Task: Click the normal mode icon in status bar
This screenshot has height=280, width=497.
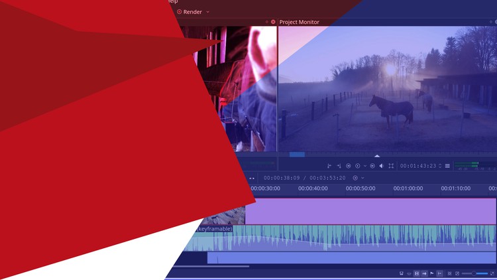Action: (402, 273)
